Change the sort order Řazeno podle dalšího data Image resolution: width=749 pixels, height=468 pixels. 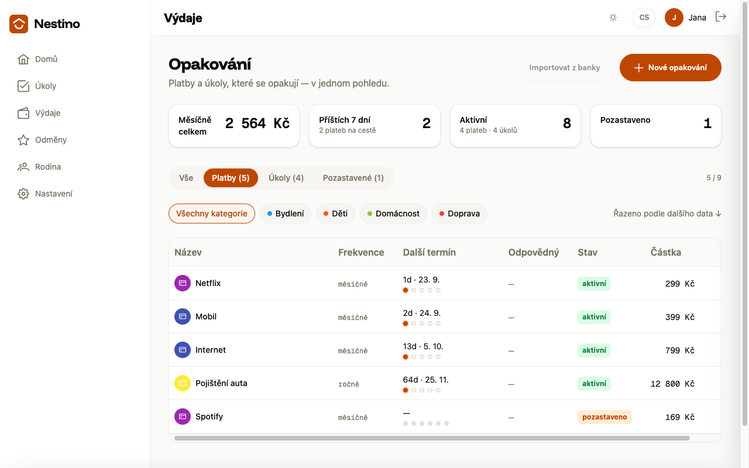coord(667,214)
